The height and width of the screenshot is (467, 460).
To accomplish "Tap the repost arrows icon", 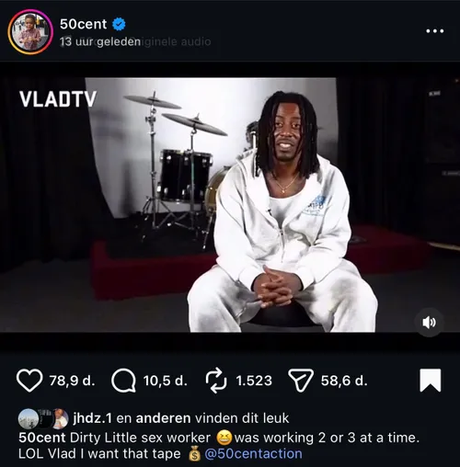I will tap(216, 381).
